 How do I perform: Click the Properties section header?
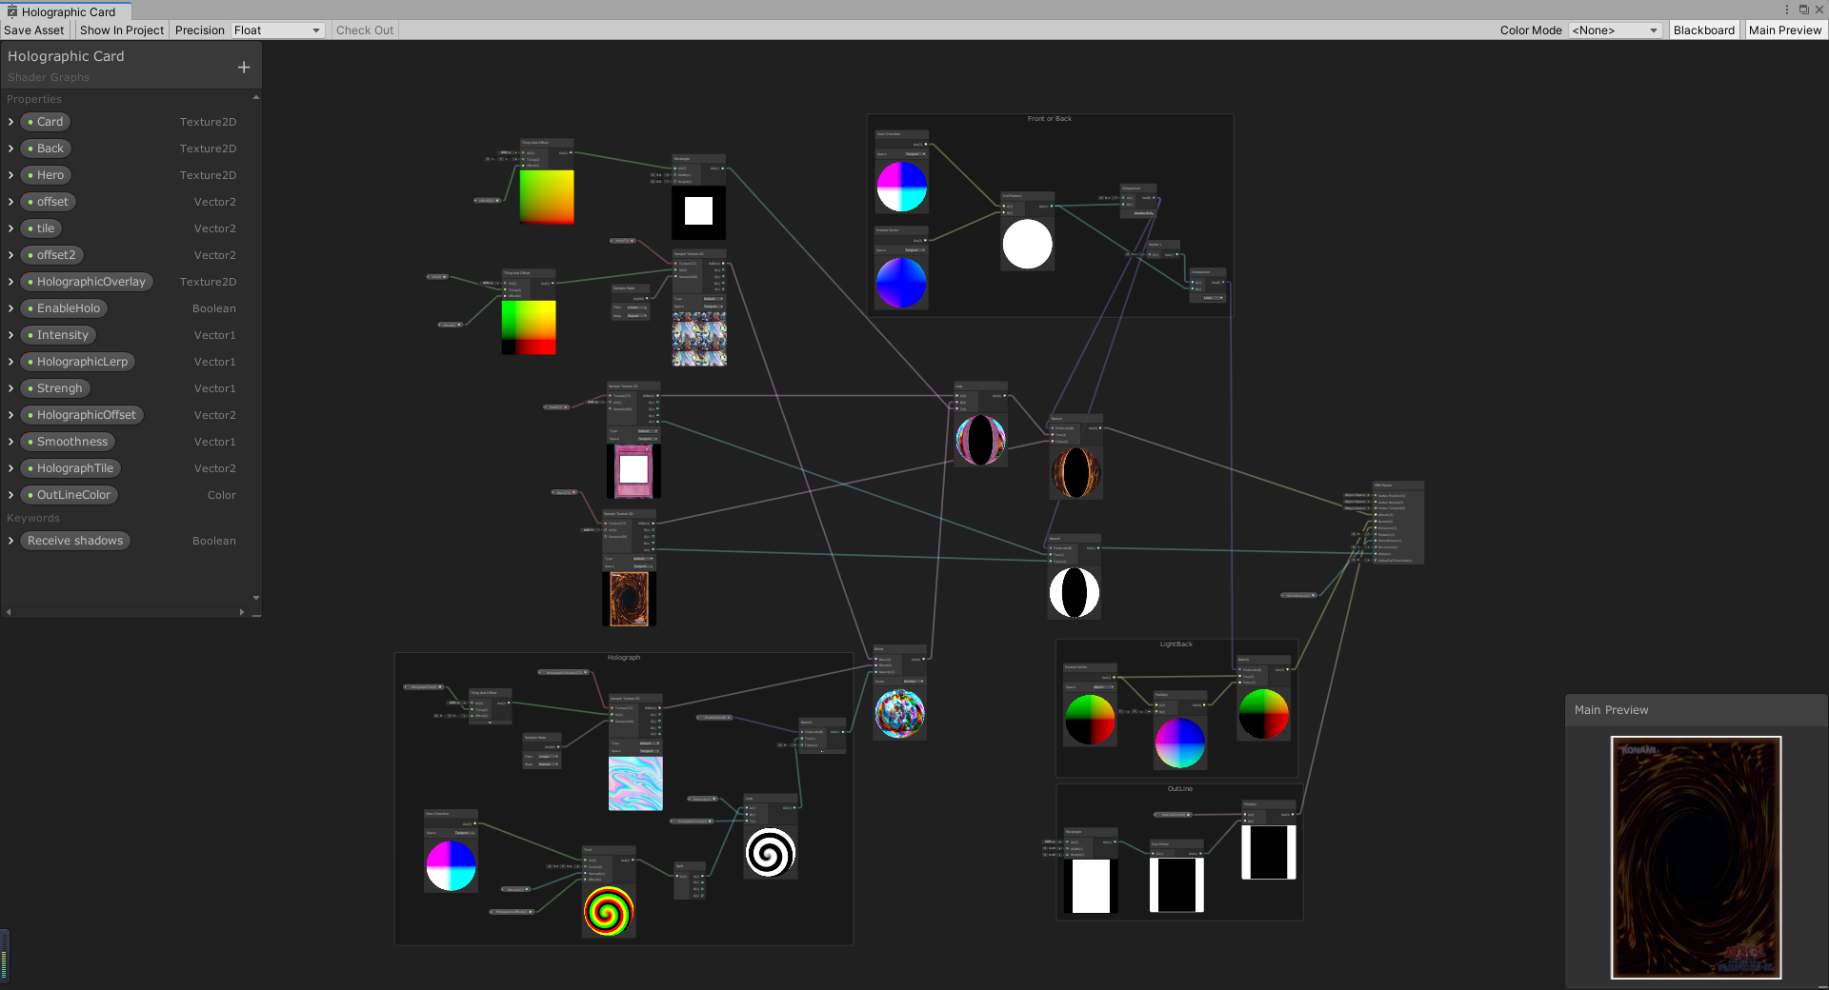[x=34, y=99]
